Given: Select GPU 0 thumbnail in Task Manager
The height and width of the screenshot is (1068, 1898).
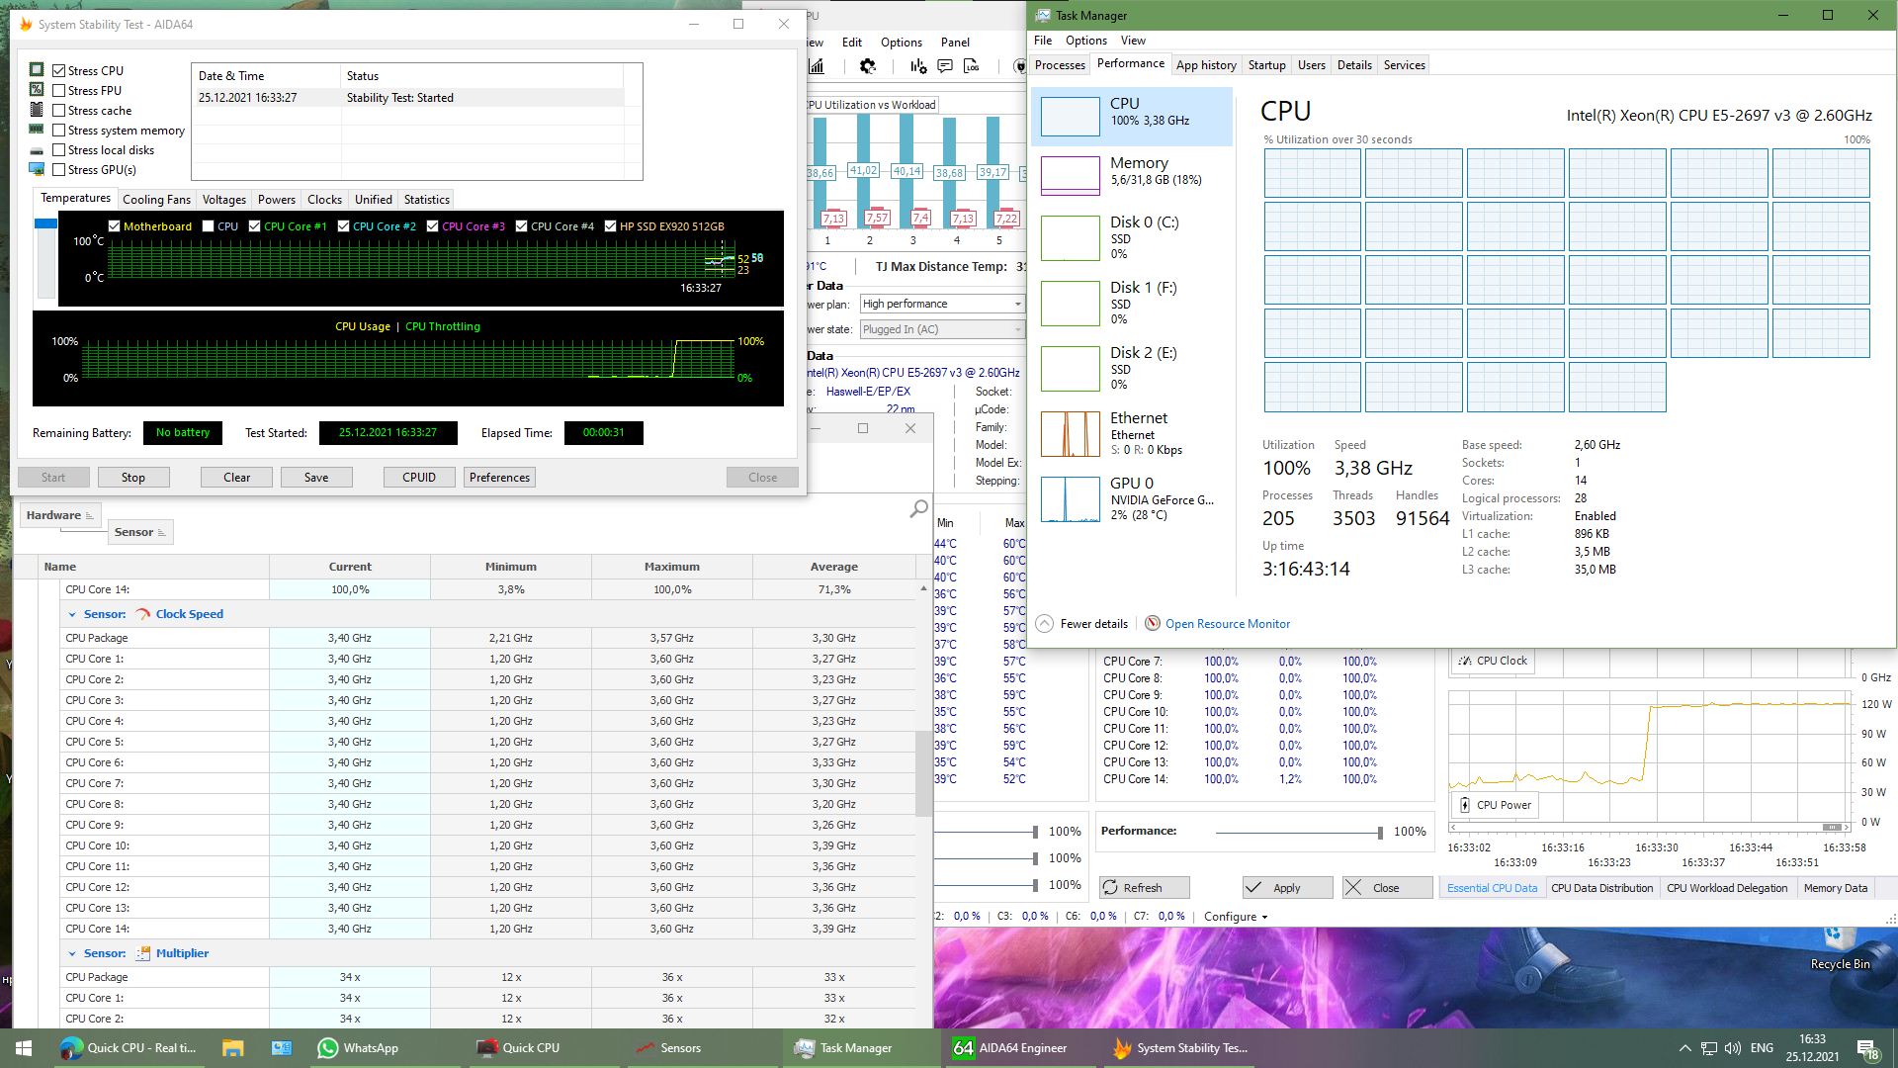Looking at the screenshot, I should tap(1070, 499).
